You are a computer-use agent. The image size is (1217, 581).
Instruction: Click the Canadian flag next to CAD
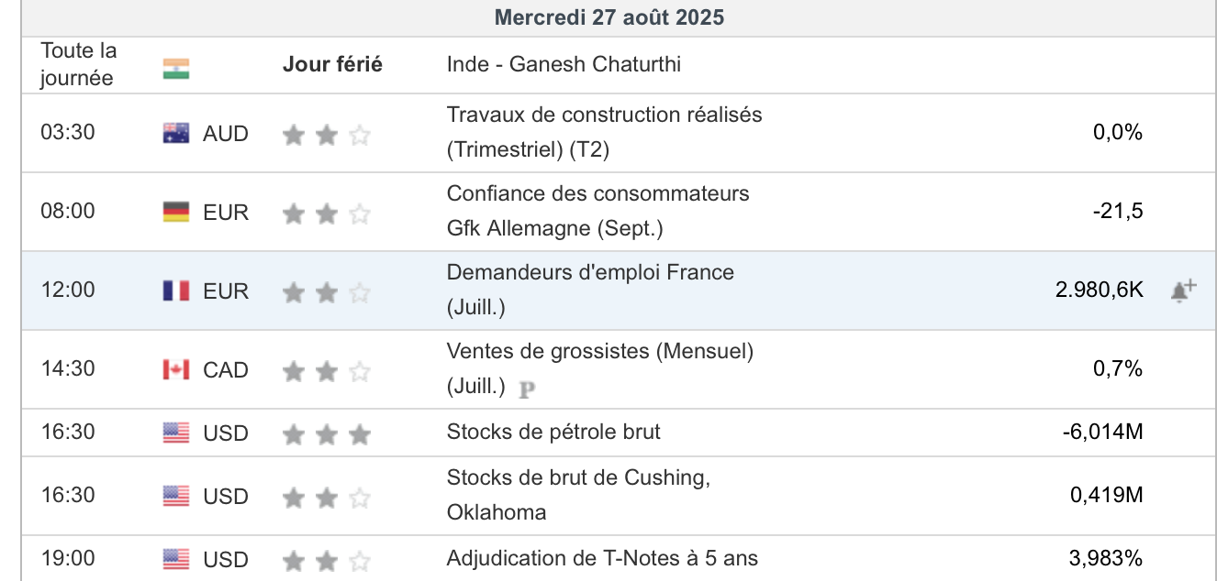[176, 370]
